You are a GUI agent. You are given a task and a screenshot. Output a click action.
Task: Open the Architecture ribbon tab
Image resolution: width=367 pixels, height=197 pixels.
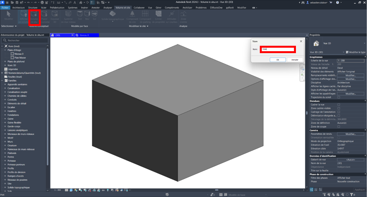coord(20,7)
